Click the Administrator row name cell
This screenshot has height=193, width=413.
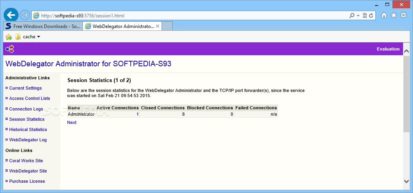(x=81, y=114)
